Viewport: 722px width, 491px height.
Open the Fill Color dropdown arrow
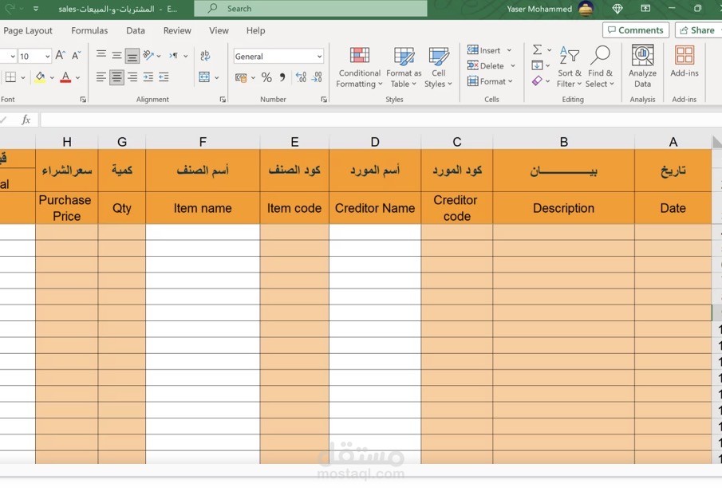[x=52, y=78]
